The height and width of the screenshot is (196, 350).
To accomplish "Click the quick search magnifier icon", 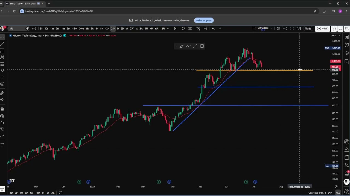I will [x=278, y=29].
